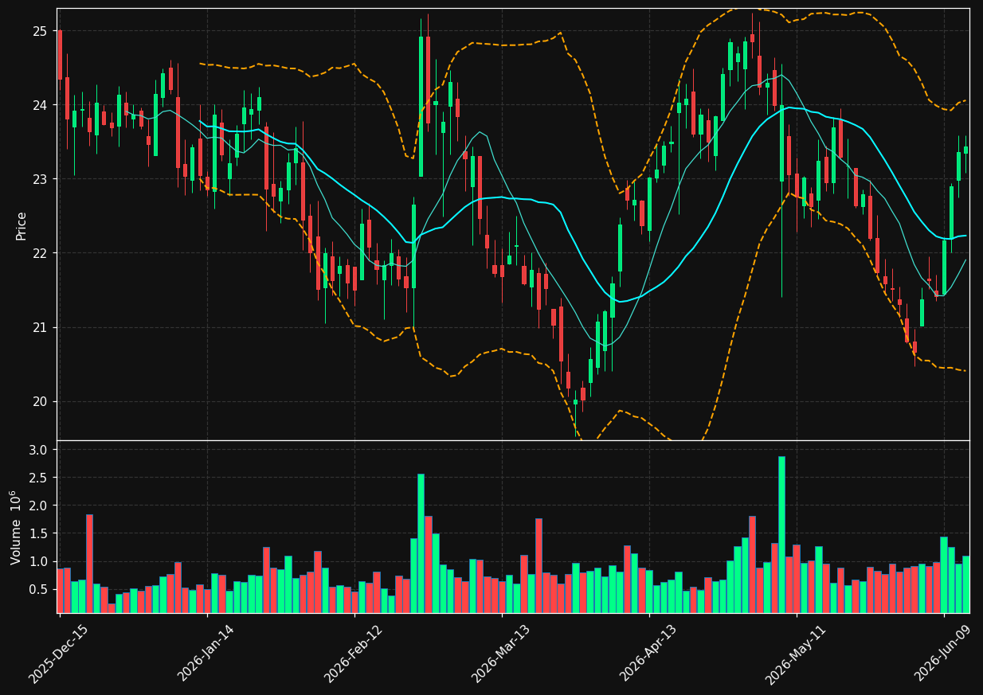Viewport: 983px width, 695px height.
Task: Pick the 2026-Jun-09 date label
Action: [x=943, y=653]
